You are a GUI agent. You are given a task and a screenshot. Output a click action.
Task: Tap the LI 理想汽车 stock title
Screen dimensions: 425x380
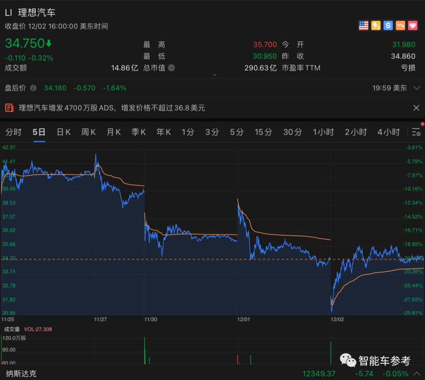point(30,13)
